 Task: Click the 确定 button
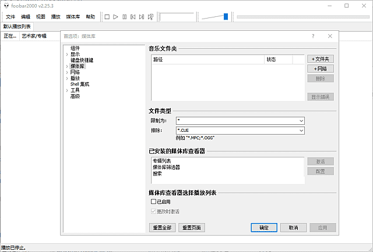263,227
